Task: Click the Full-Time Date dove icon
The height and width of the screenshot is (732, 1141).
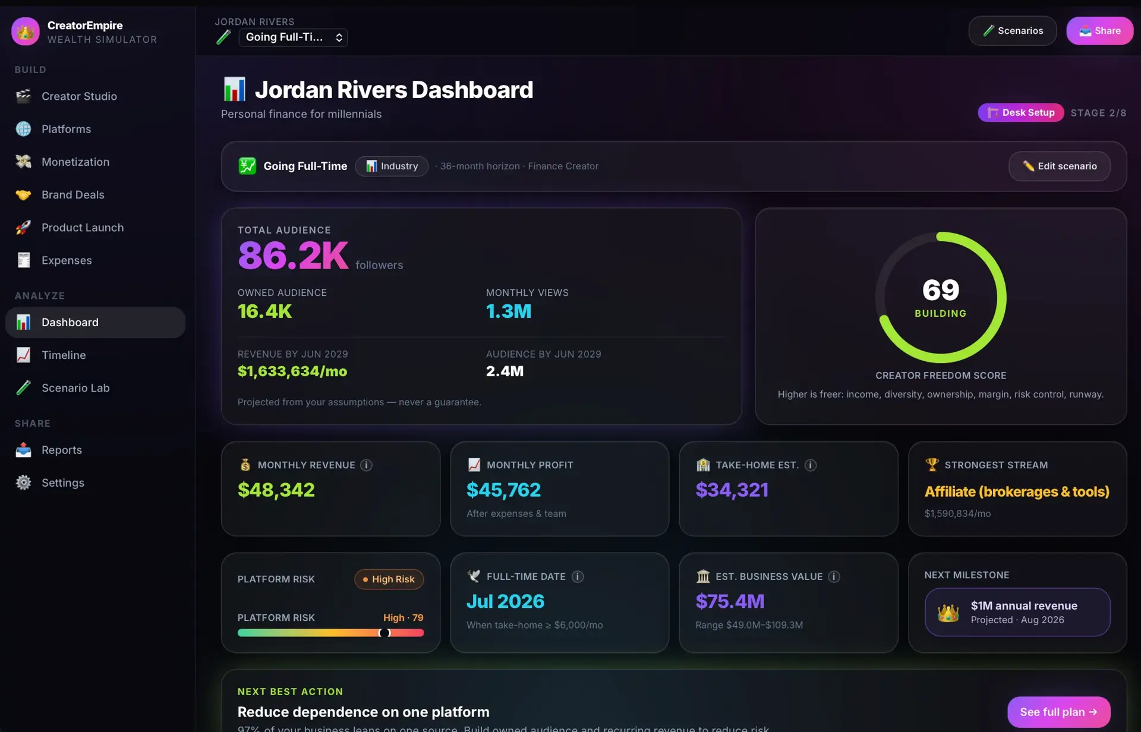Action: click(x=474, y=576)
